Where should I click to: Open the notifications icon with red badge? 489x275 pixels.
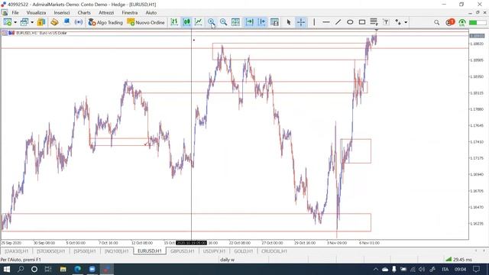[450, 22]
